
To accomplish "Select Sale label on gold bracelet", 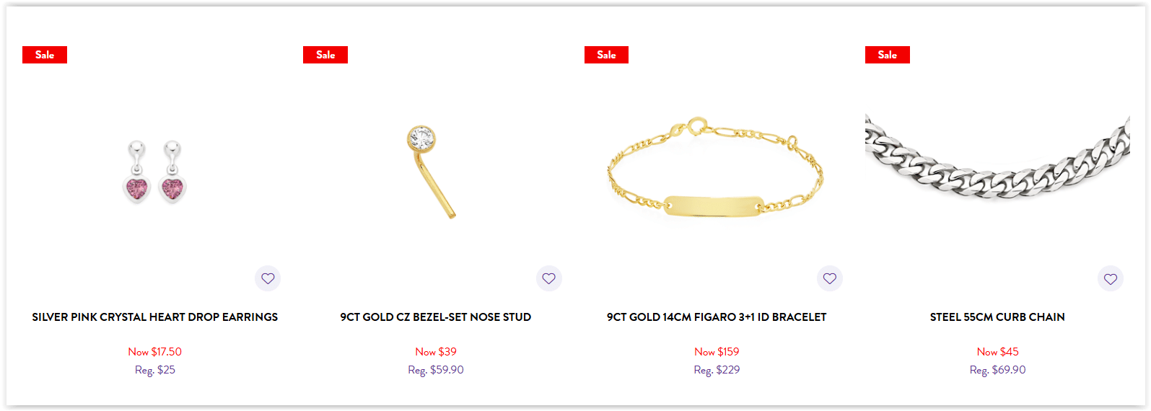I will pyautogui.click(x=606, y=55).
